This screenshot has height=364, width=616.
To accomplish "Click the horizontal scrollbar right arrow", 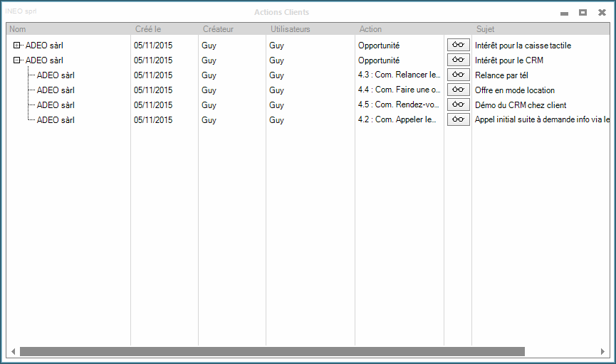I will (603, 351).
